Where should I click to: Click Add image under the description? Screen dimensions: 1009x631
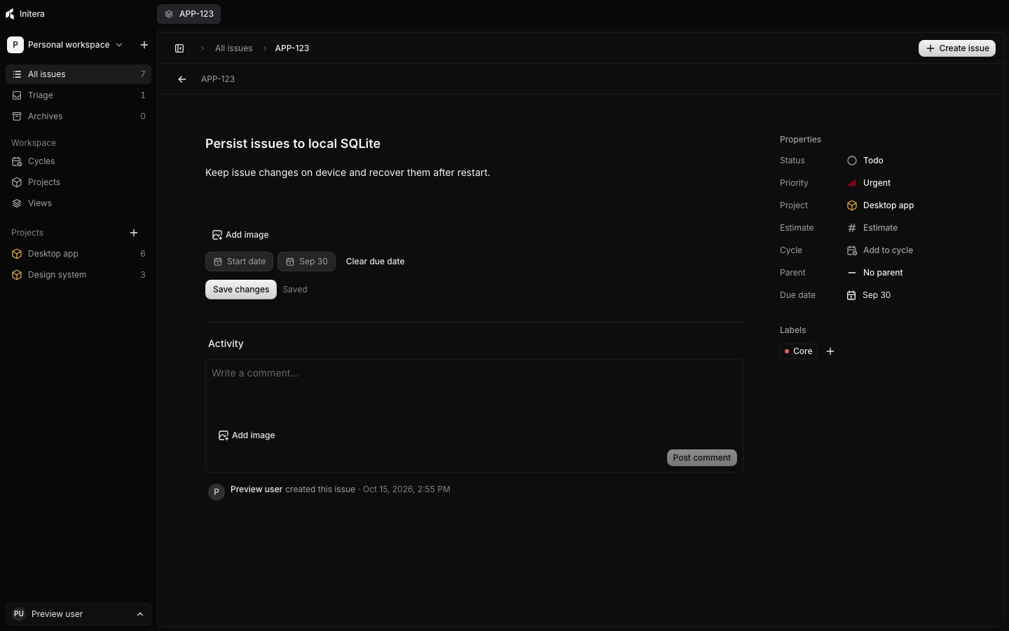240,235
